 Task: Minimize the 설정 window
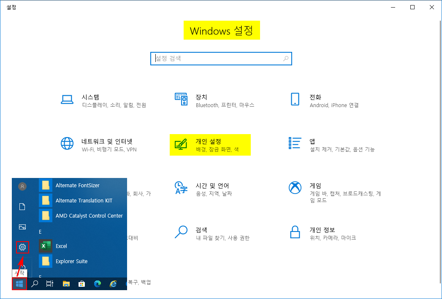(393, 7)
